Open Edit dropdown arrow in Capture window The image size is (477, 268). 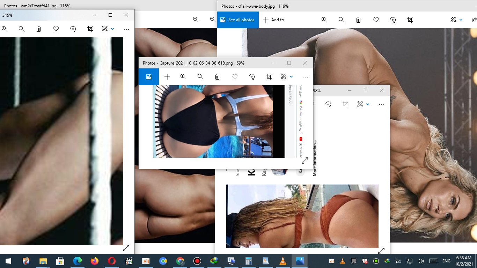click(x=291, y=77)
